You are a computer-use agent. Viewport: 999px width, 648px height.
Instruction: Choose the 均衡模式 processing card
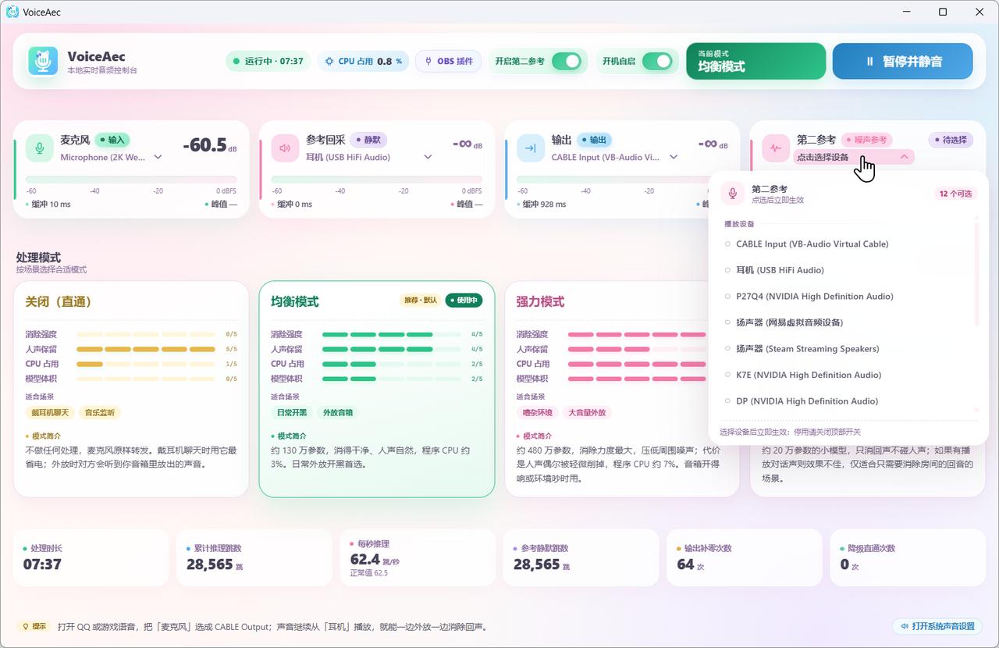tap(377, 389)
